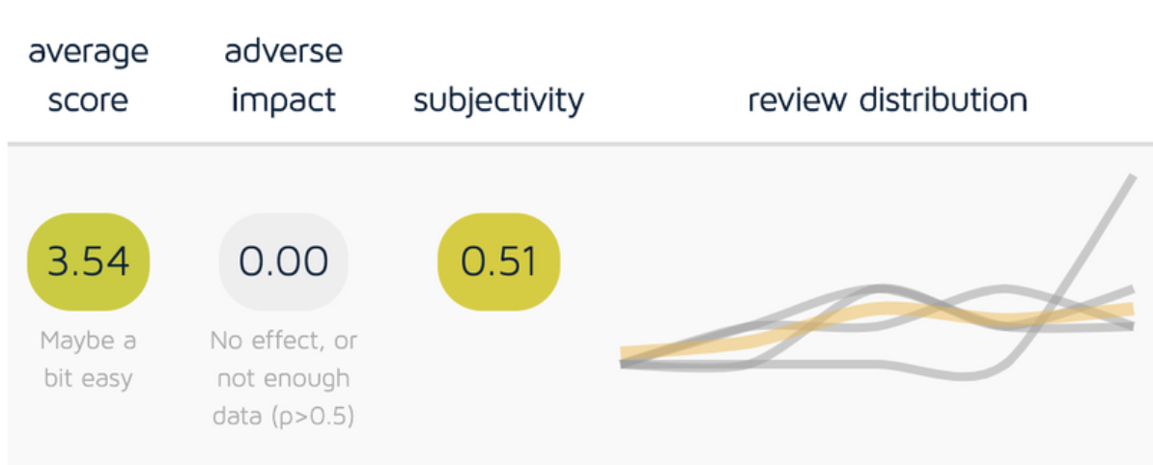Screen dimensions: 1153x465
Task: Click the divider line beneath column headers
Action: [x=580, y=143]
